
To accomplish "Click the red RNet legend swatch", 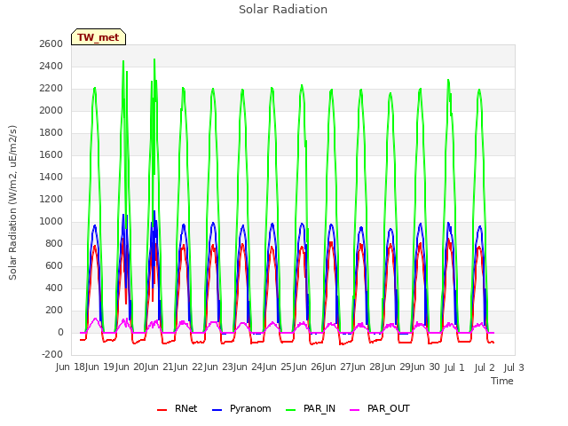I will coord(162,410).
